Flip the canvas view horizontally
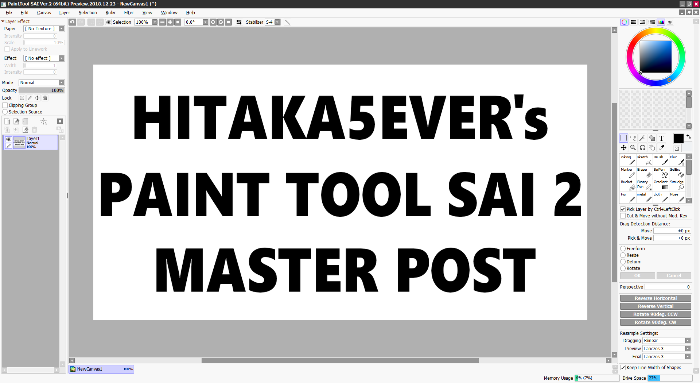Image resolution: width=700 pixels, height=383 pixels. (239, 22)
